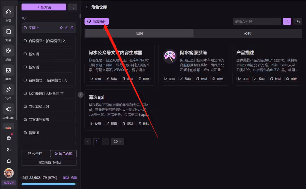Click the 请输入名称 search field

[257, 22]
